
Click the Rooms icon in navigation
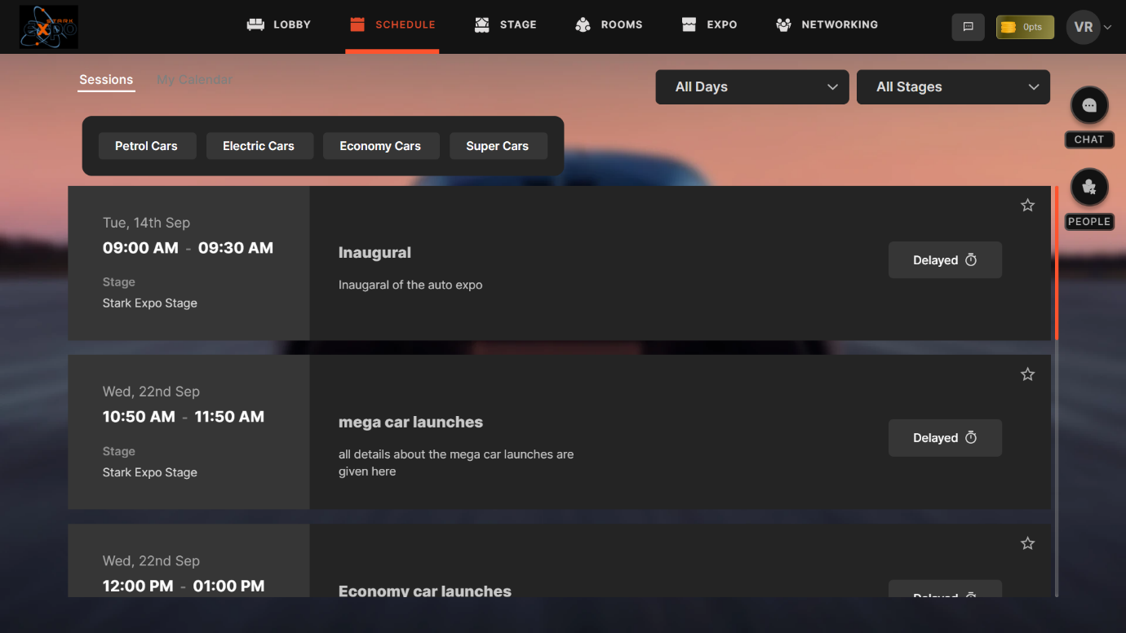[583, 24]
